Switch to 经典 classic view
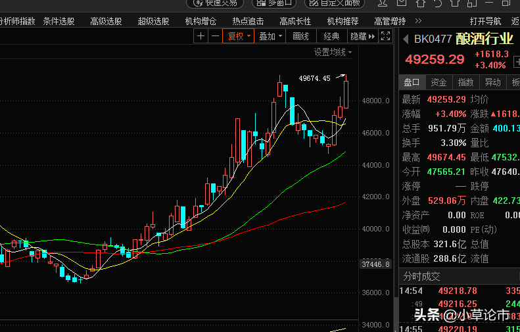Image resolution: width=520 pixels, height=332 pixels. click(331, 36)
